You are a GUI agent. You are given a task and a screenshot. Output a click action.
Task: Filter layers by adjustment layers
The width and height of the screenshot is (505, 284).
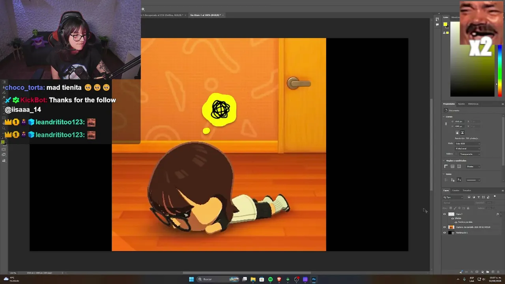click(474, 197)
